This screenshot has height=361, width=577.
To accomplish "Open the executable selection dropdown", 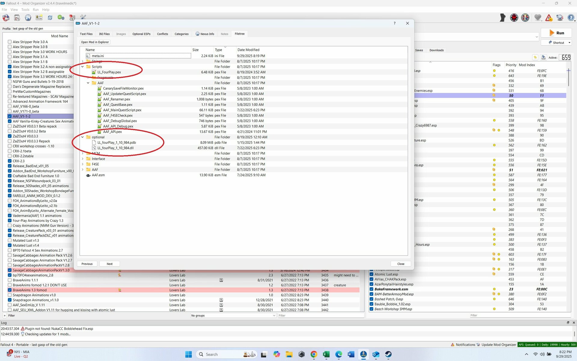I will pos(536,37).
